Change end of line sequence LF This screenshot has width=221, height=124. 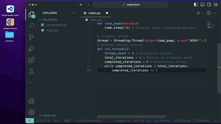149,121
